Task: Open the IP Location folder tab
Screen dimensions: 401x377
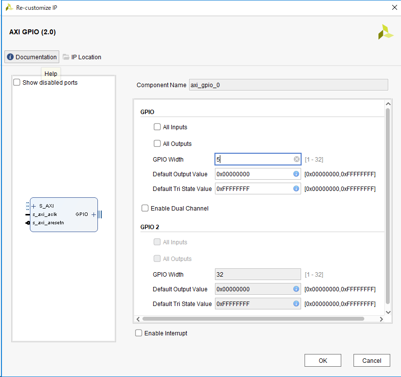Action: tap(82, 57)
